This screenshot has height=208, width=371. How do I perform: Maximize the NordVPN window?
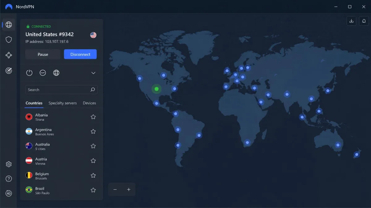tap(350, 7)
